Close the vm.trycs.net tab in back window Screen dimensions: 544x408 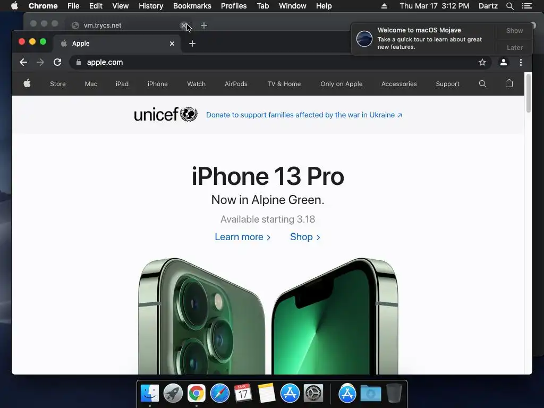point(183,25)
